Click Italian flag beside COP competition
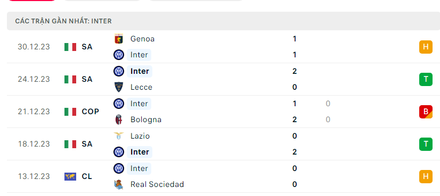 (70, 112)
